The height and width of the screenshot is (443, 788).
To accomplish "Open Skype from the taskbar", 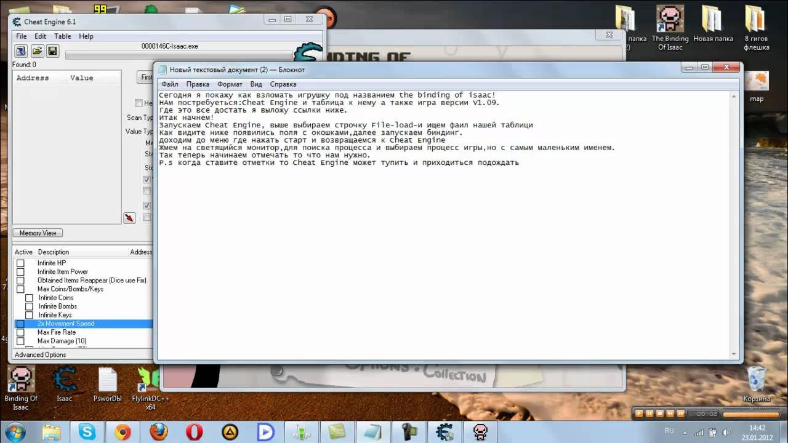I will [87, 432].
